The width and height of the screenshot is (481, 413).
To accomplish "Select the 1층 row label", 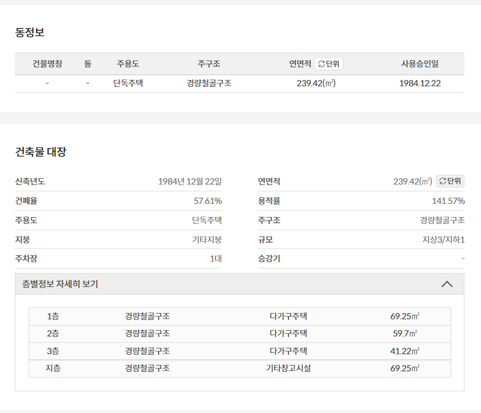I will pos(53,316).
